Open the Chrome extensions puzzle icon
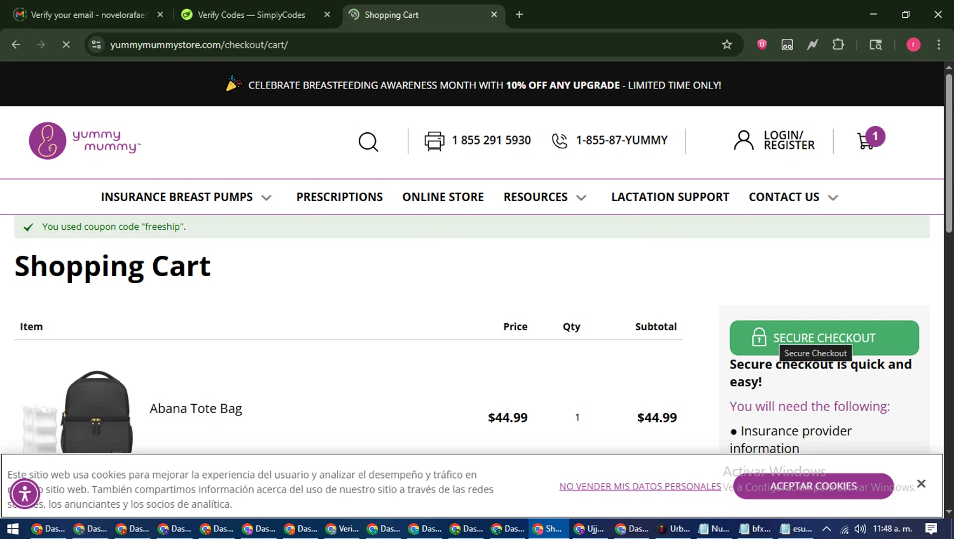This screenshot has height=539, width=954. [x=838, y=45]
